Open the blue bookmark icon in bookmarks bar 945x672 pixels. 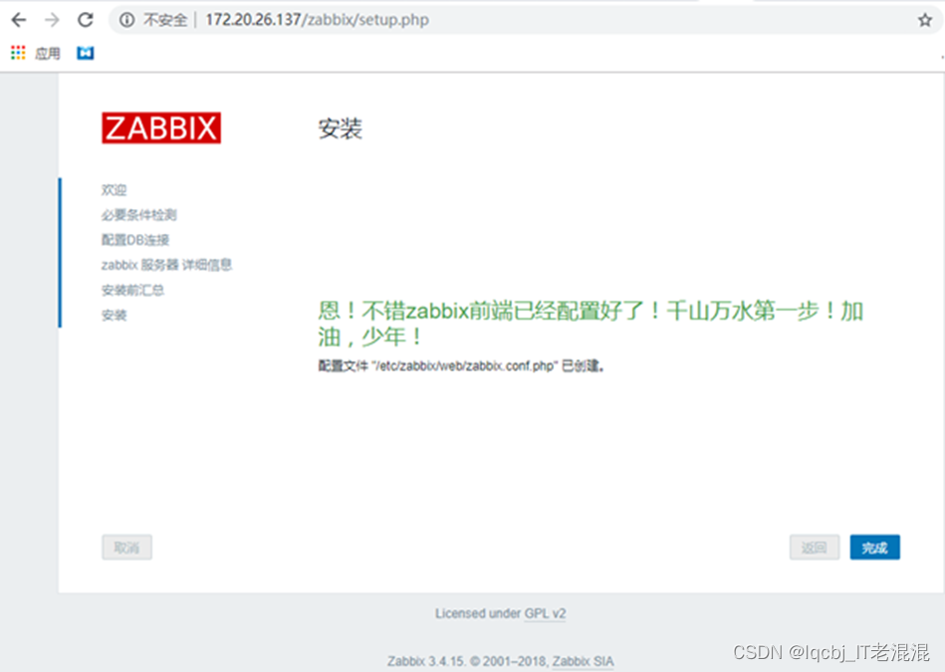(85, 53)
